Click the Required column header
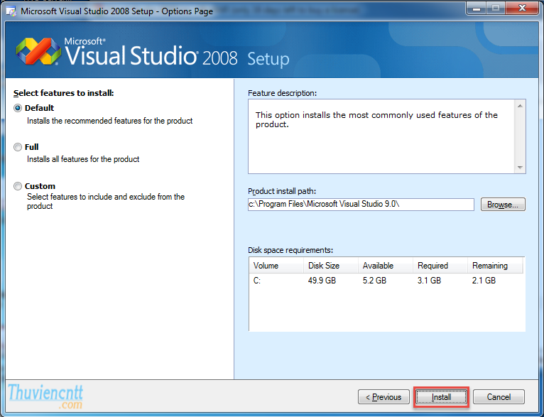This screenshot has height=417, width=544. (x=440, y=266)
